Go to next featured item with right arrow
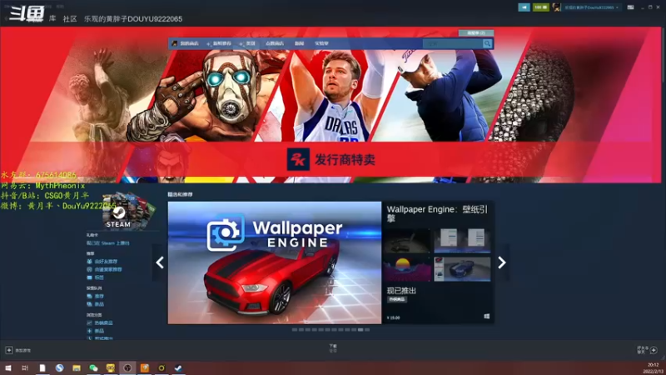The height and width of the screenshot is (375, 666). coord(502,262)
